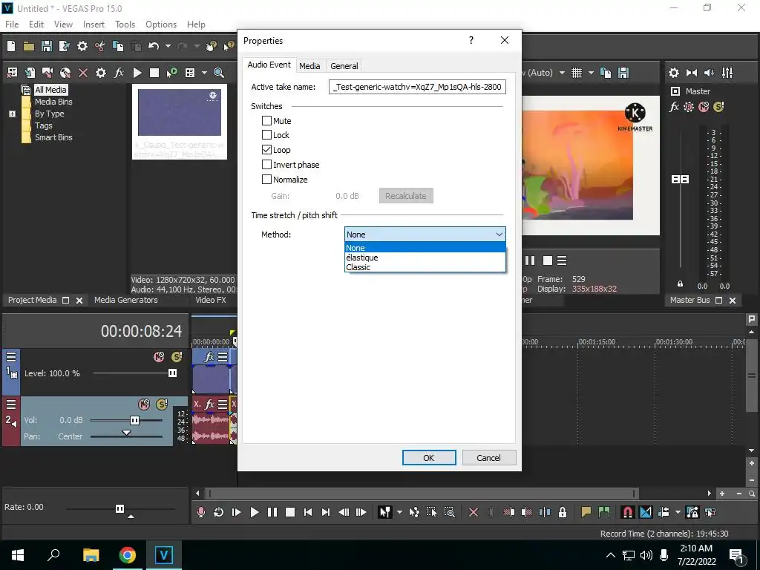Toggle mute on video track 1

[x=159, y=357]
